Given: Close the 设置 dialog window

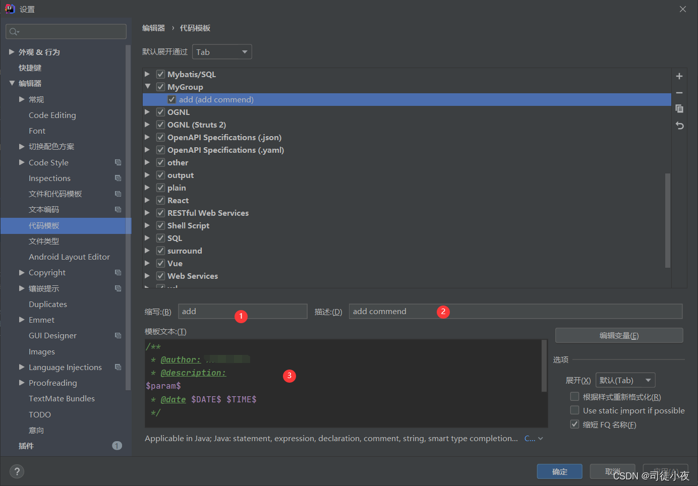Looking at the screenshot, I should [x=683, y=9].
